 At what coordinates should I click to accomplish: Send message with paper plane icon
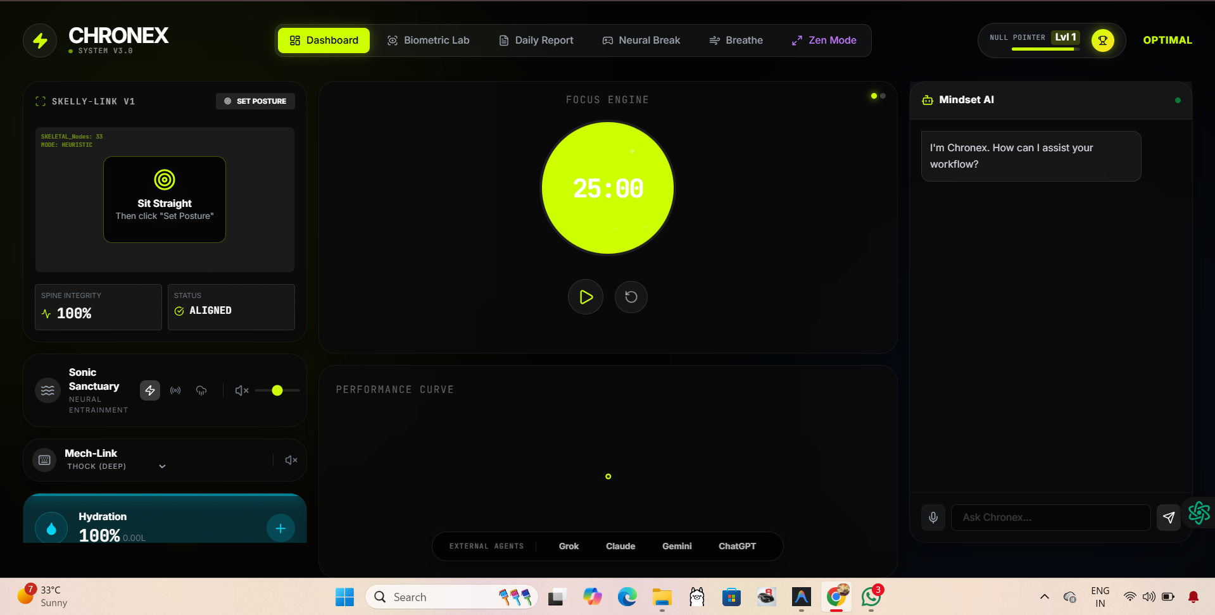pos(1168,518)
